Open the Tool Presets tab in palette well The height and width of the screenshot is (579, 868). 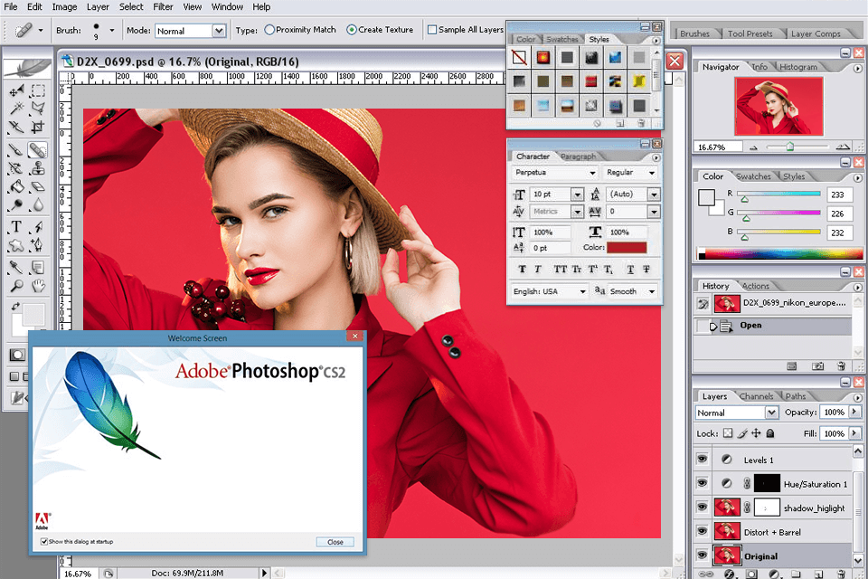point(750,33)
